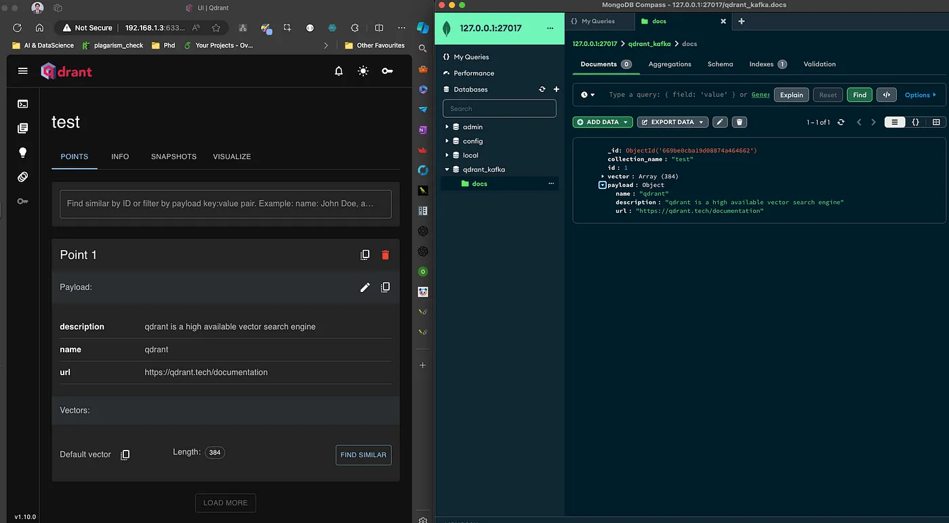Delete Point 1 with red trash icon
949x523 pixels.
386,255
